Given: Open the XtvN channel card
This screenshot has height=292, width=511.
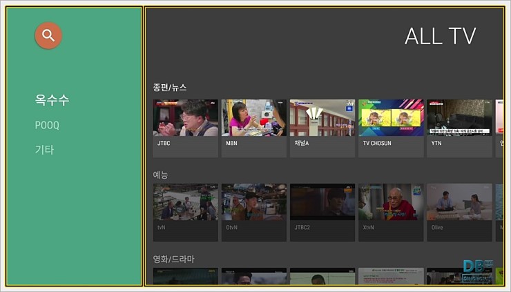Looking at the screenshot, I should [x=391, y=213].
